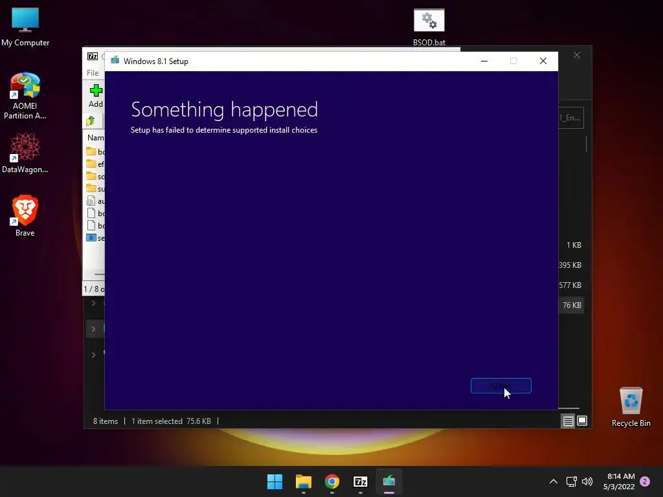The width and height of the screenshot is (663, 497).
Task: Open the My Computer desktop icon
Action: click(25, 27)
